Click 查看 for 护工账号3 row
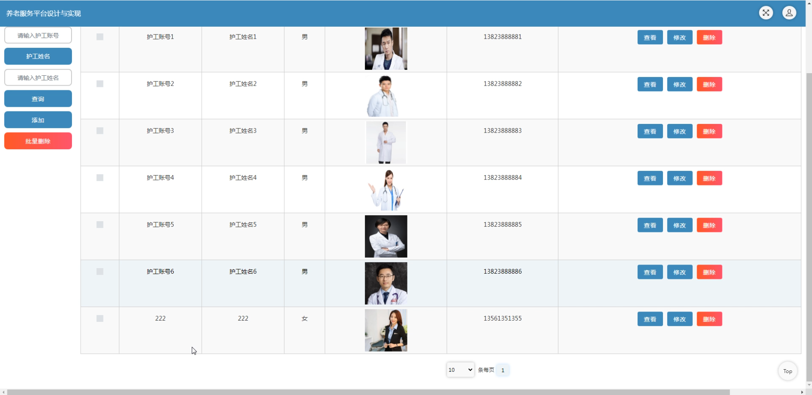The height and width of the screenshot is (395, 812). (650, 131)
